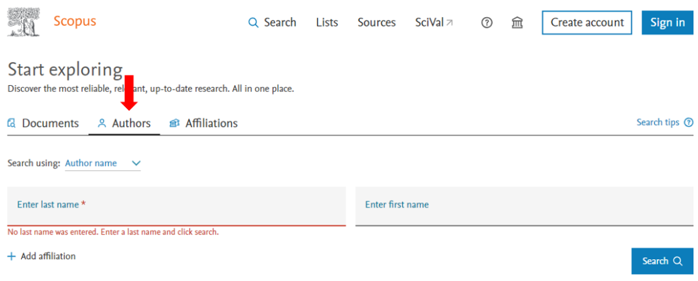Click the Elsevier tree logo
The height and width of the screenshot is (281, 698).
pos(23,22)
